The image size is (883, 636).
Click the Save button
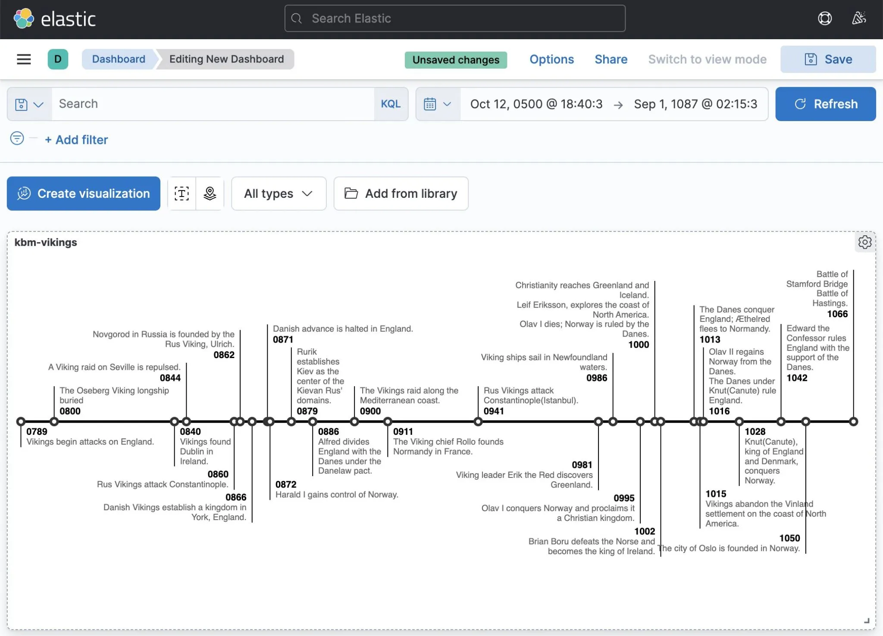(828, 59)
